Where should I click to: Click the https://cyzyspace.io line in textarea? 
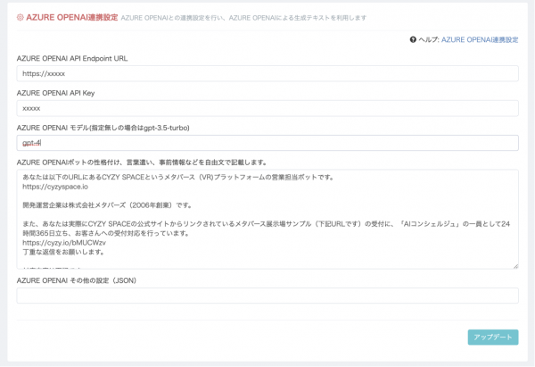pyautogui.click(x=55, y=187)
